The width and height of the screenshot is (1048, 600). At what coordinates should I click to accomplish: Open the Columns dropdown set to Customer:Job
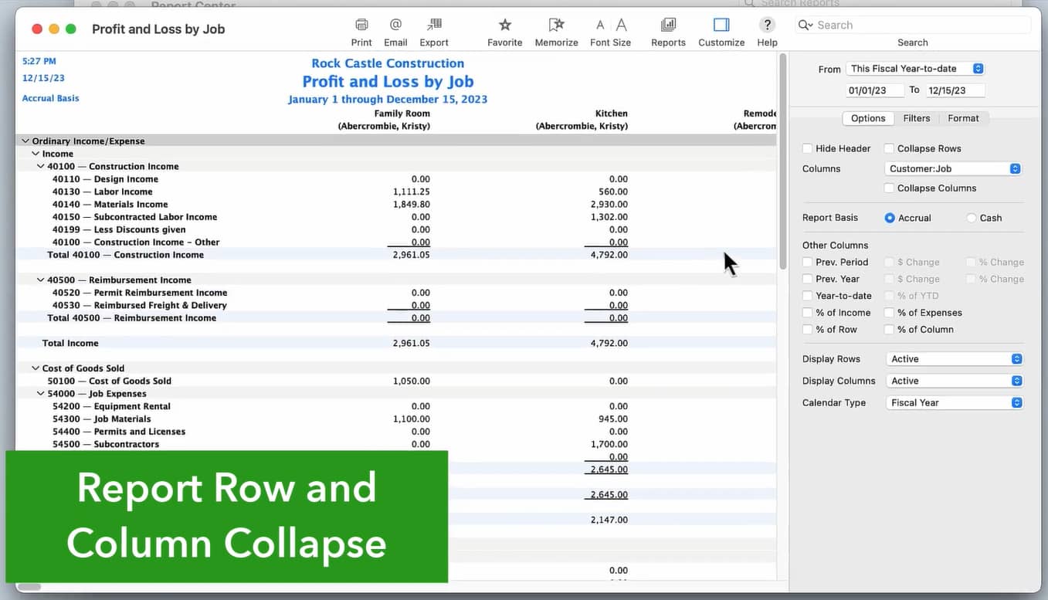click(953, 168)
